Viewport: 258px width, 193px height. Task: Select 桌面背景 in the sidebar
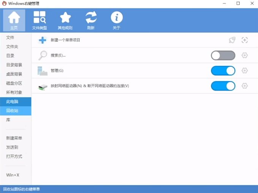coord(16,74)
